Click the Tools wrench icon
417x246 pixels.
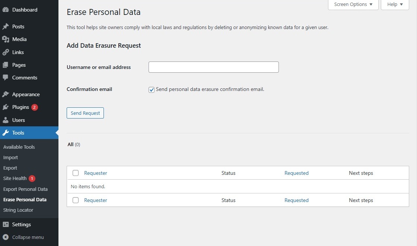pyautogui.click(x=6, y=133)
